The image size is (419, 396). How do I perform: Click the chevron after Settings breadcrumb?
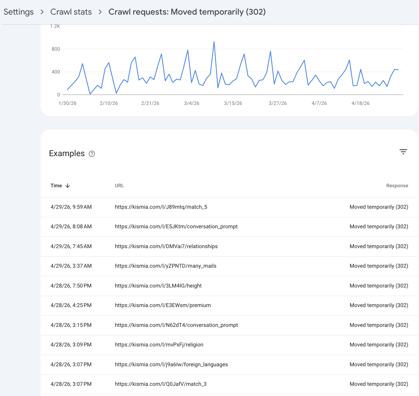(x=42, y=12)
